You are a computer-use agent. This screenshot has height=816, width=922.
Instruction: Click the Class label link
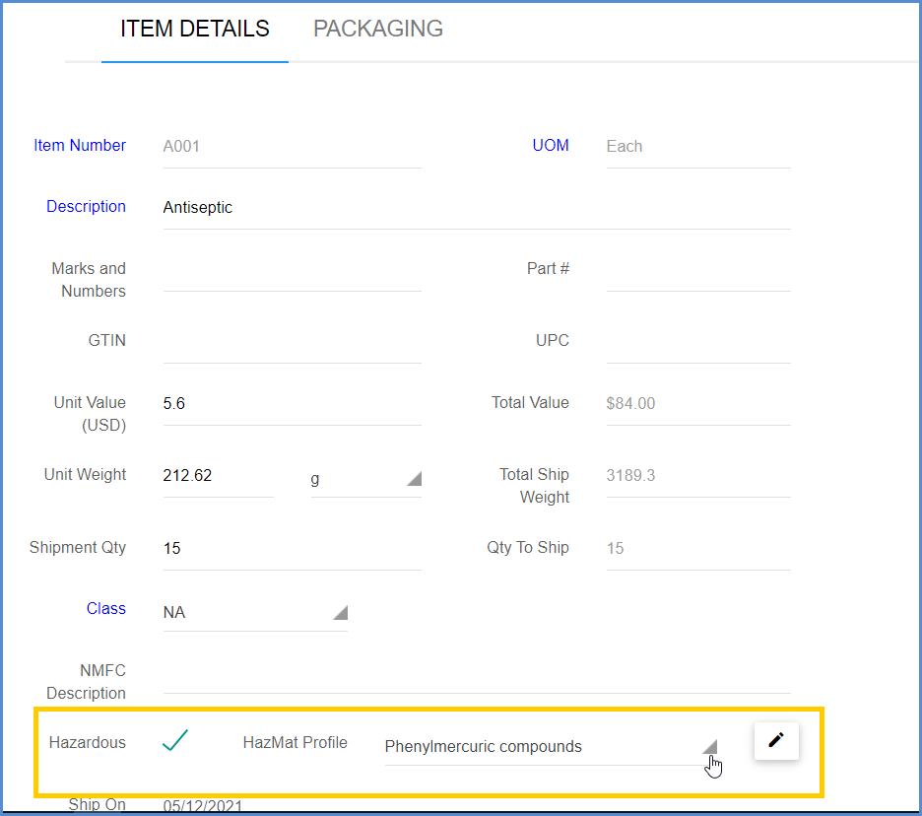click(105, 608)
